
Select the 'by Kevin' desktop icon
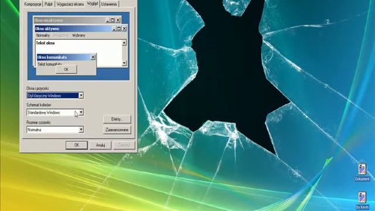tap(362, 200)
